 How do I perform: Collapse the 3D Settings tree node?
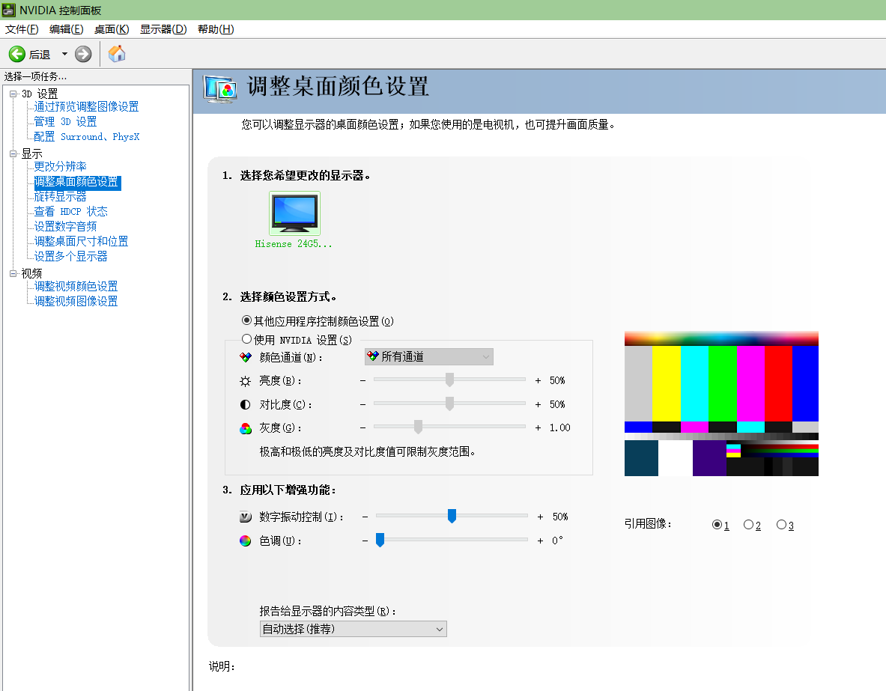click(13, 94)
